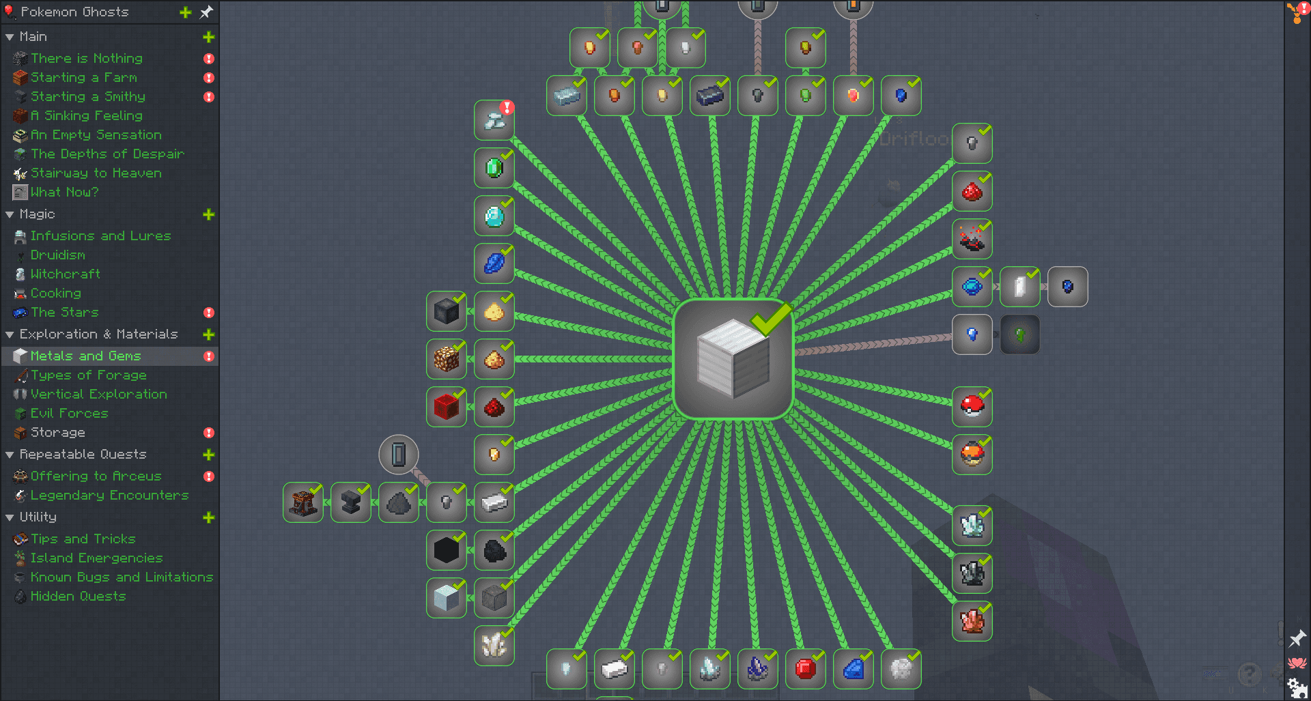Click the orange tree icon top right
This screenshot has height=701, width=1311.
1296,12
